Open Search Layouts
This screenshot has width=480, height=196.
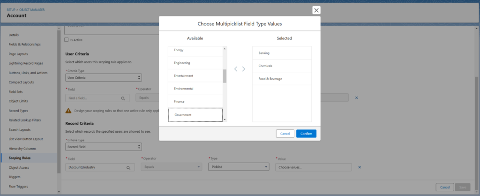20,129
